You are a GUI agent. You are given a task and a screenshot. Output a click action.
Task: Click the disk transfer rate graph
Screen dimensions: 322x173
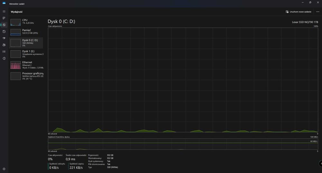point(183,144)
